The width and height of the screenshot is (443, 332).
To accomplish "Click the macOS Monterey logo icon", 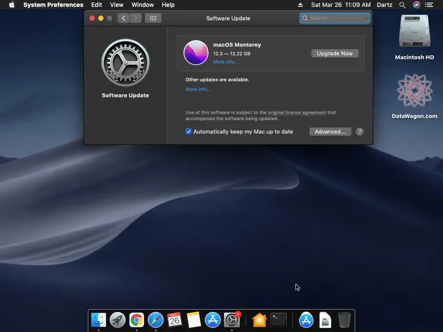I will 196,53.
